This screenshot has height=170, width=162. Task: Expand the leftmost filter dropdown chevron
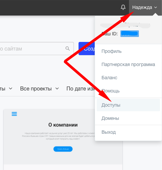[x=11, y=88]
